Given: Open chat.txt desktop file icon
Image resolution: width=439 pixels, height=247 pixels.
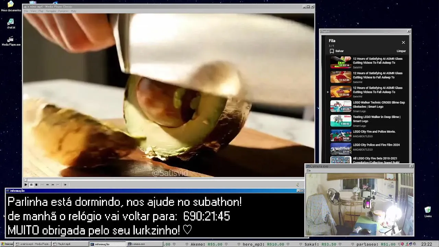Looking at the screenshot, I should (11, 24).
